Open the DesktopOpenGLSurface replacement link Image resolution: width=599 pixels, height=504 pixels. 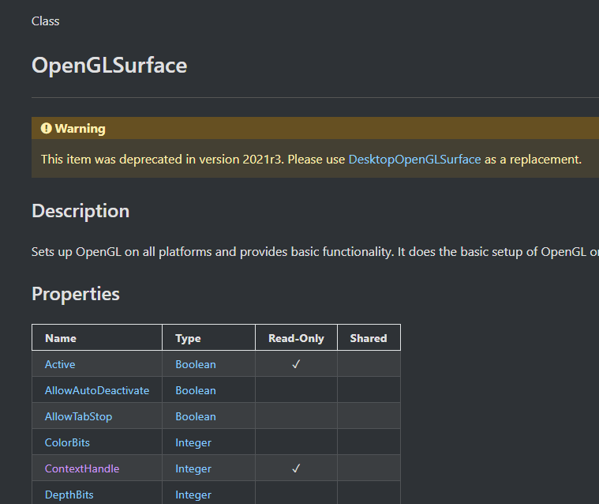point(414,159)
